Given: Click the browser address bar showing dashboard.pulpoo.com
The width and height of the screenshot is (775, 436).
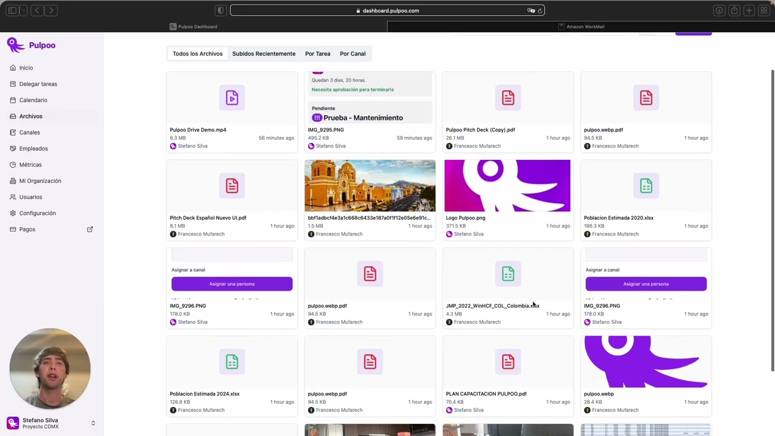Looking at the screenshot, I should tap(387, 10).
